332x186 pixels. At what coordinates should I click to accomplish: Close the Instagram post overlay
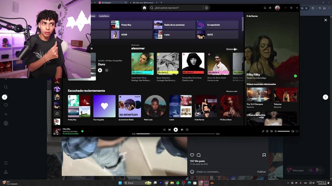click(326, 20)
